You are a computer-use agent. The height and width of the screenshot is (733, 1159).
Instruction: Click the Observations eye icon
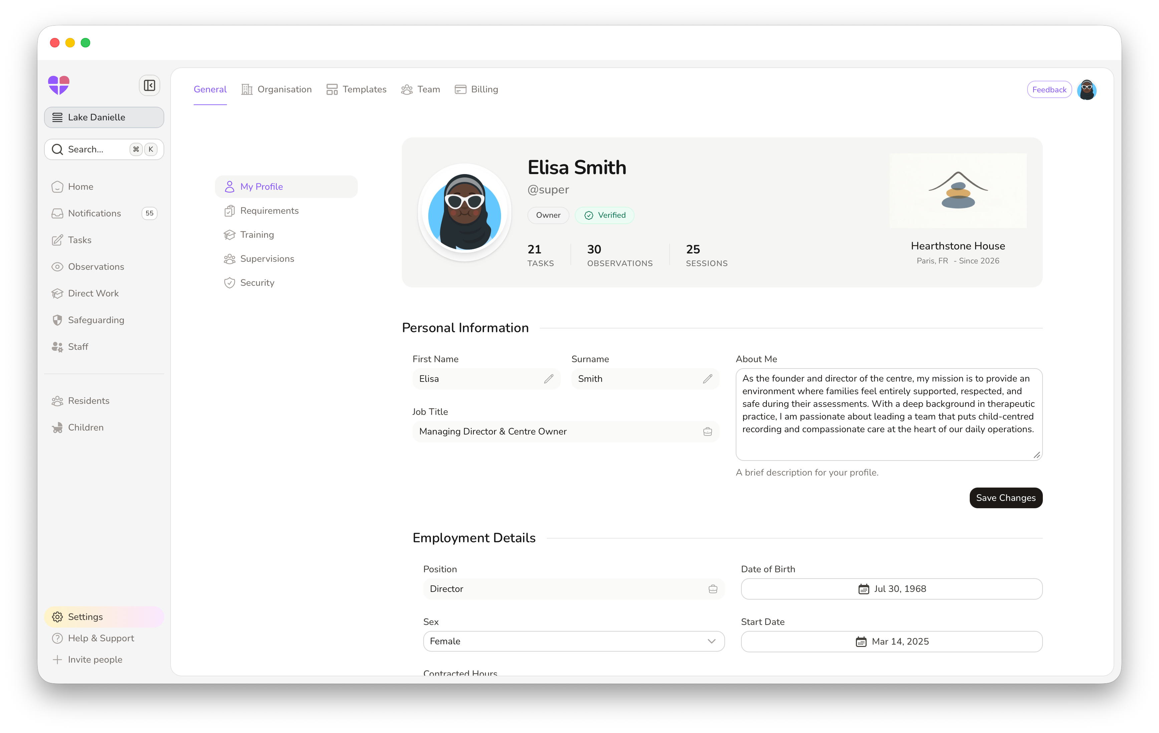tap(57, 266)
